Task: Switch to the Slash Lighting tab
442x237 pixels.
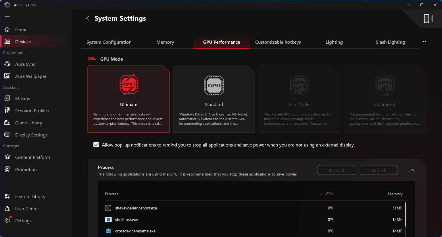Action: pos(390,42)
